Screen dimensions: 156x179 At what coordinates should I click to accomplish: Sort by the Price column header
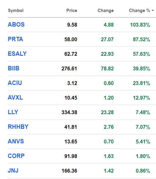click(x=72, y=11)
